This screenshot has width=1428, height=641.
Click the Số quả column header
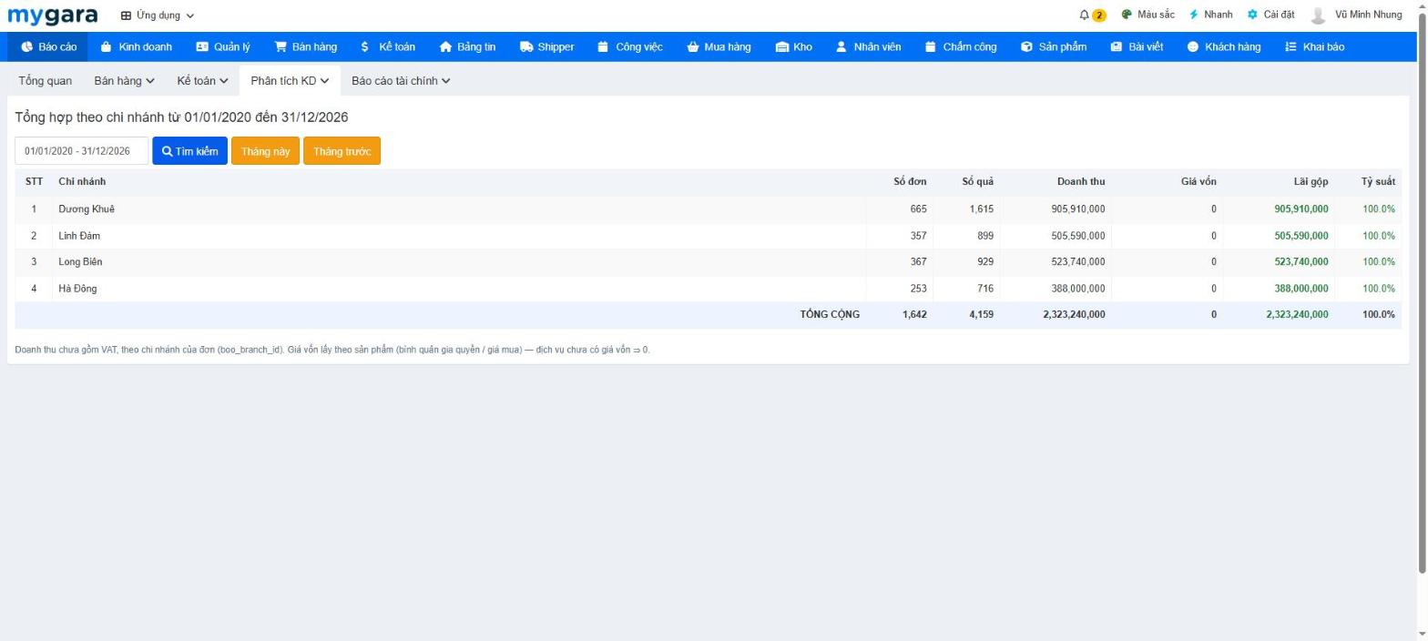point(977,181)
